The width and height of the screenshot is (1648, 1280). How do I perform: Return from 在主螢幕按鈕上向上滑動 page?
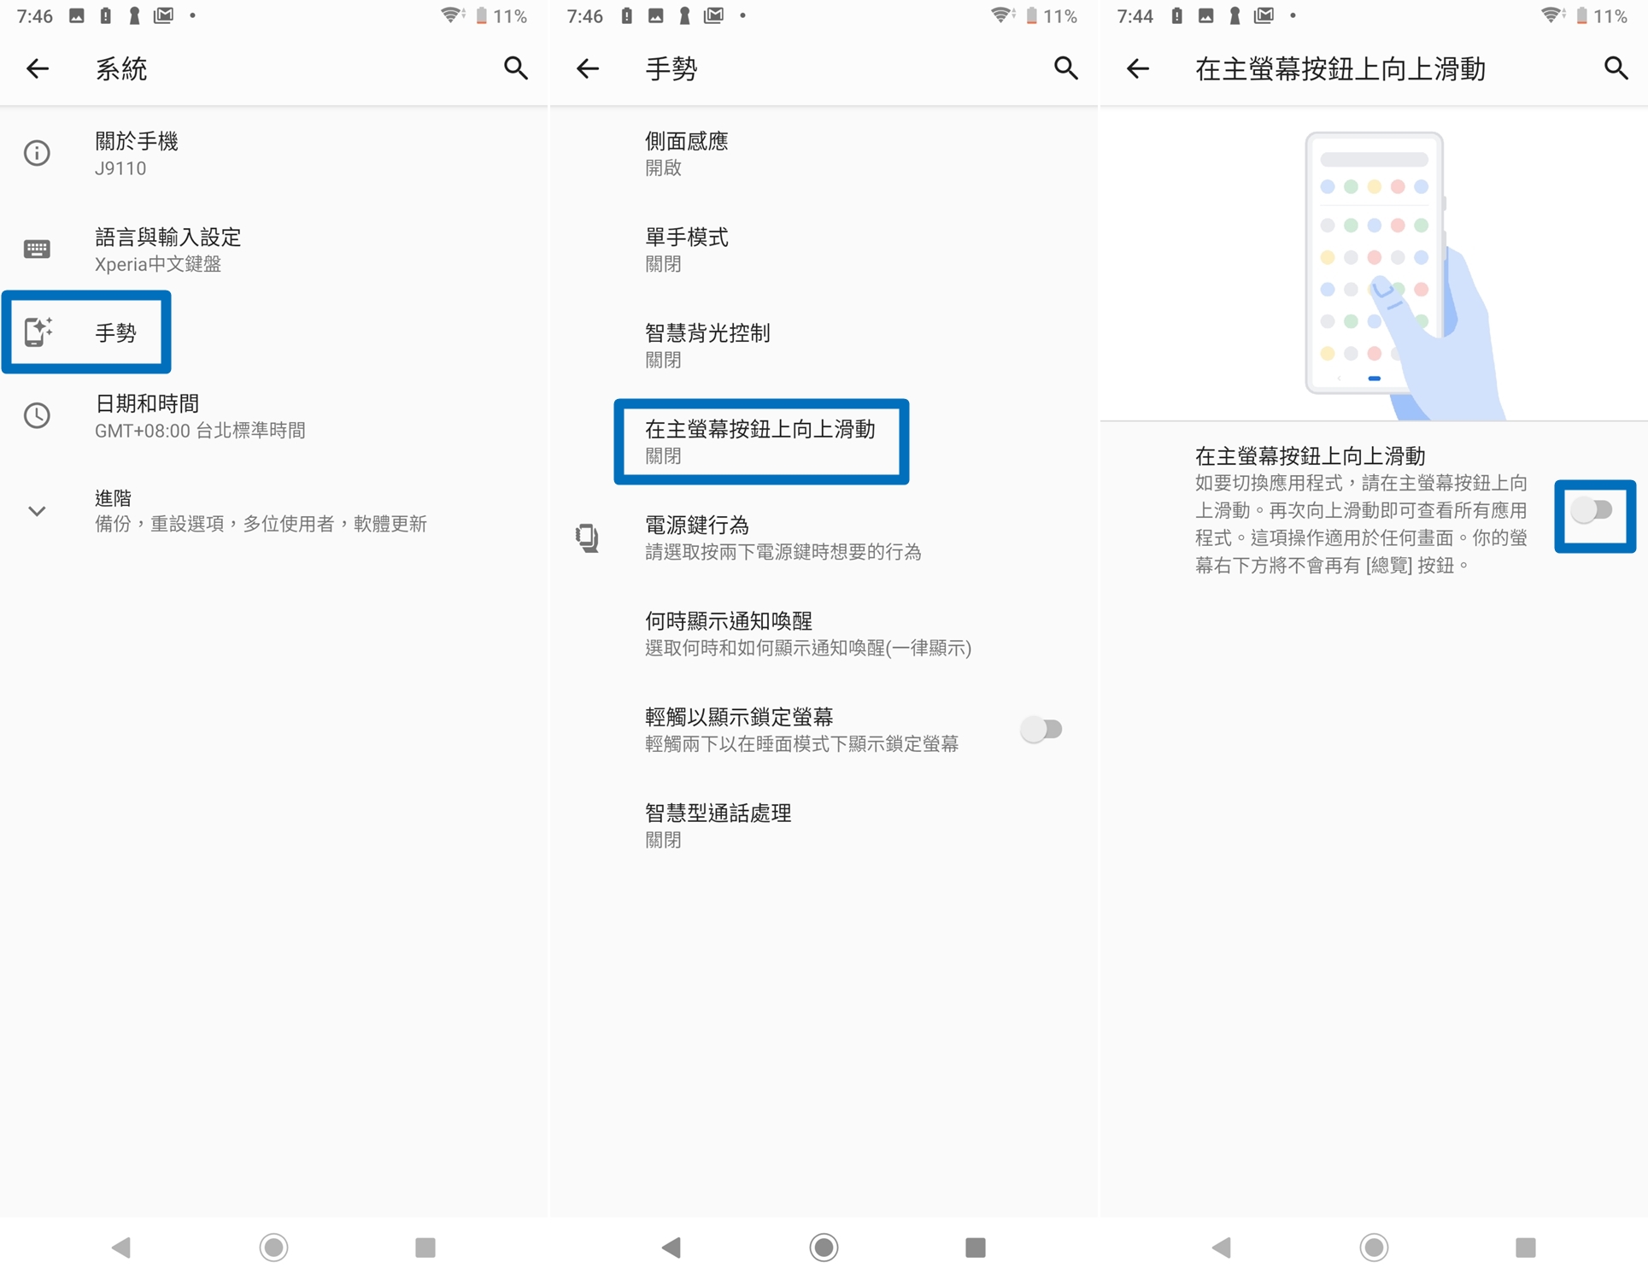[x=1137, y=68]
